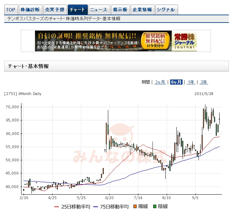This screenshot has width=231, height=213.
Task: Open the TOP tab
Action: pos(10,9)
